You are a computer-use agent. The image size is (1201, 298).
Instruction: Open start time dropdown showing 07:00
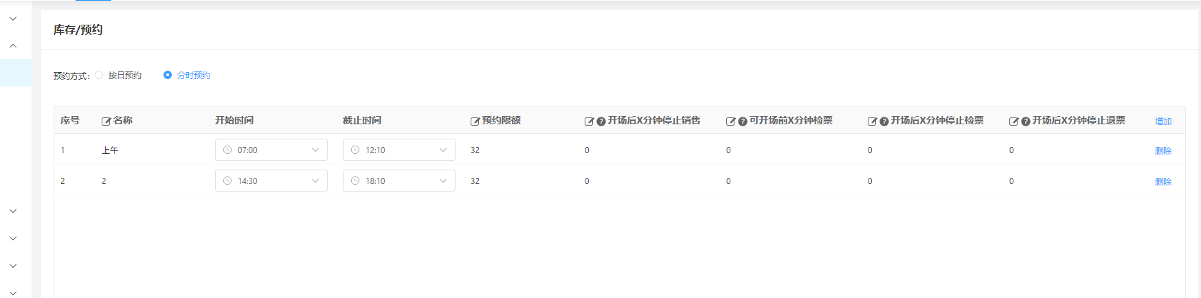[x=271, y=150]
